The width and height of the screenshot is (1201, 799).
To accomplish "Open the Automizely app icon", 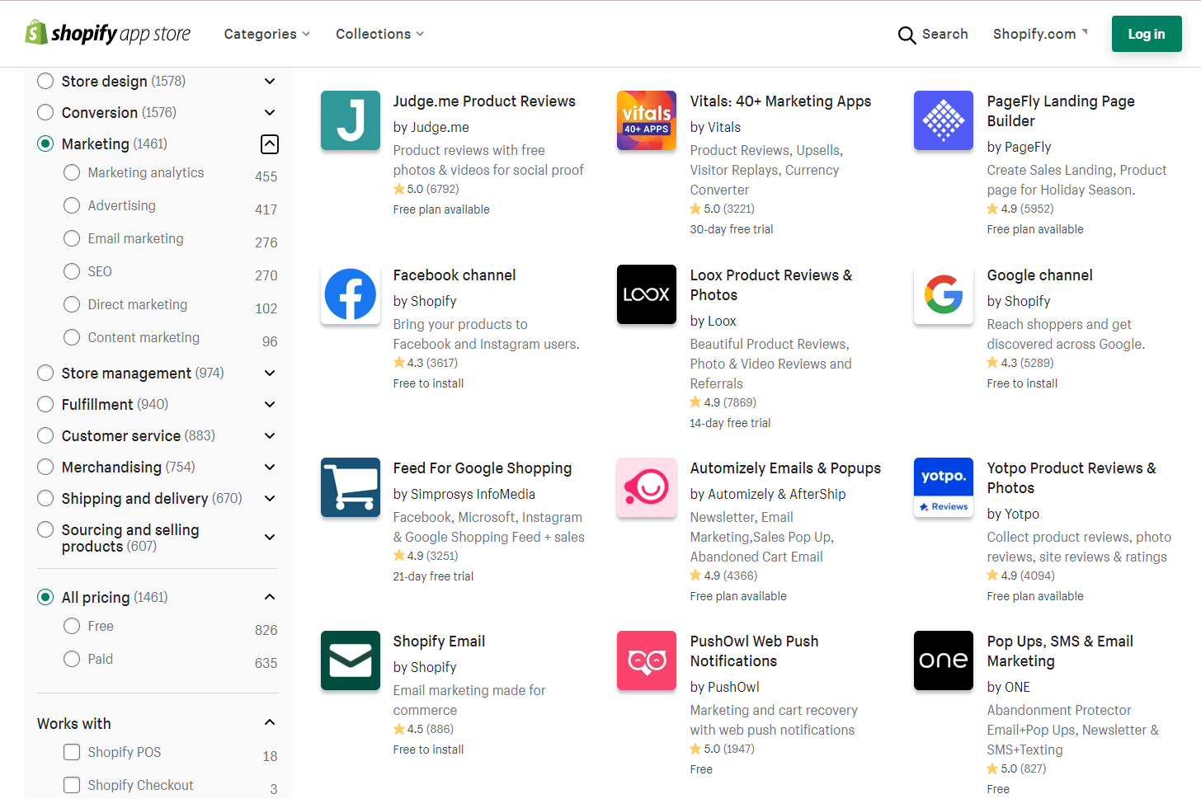I will click(647, 487).
